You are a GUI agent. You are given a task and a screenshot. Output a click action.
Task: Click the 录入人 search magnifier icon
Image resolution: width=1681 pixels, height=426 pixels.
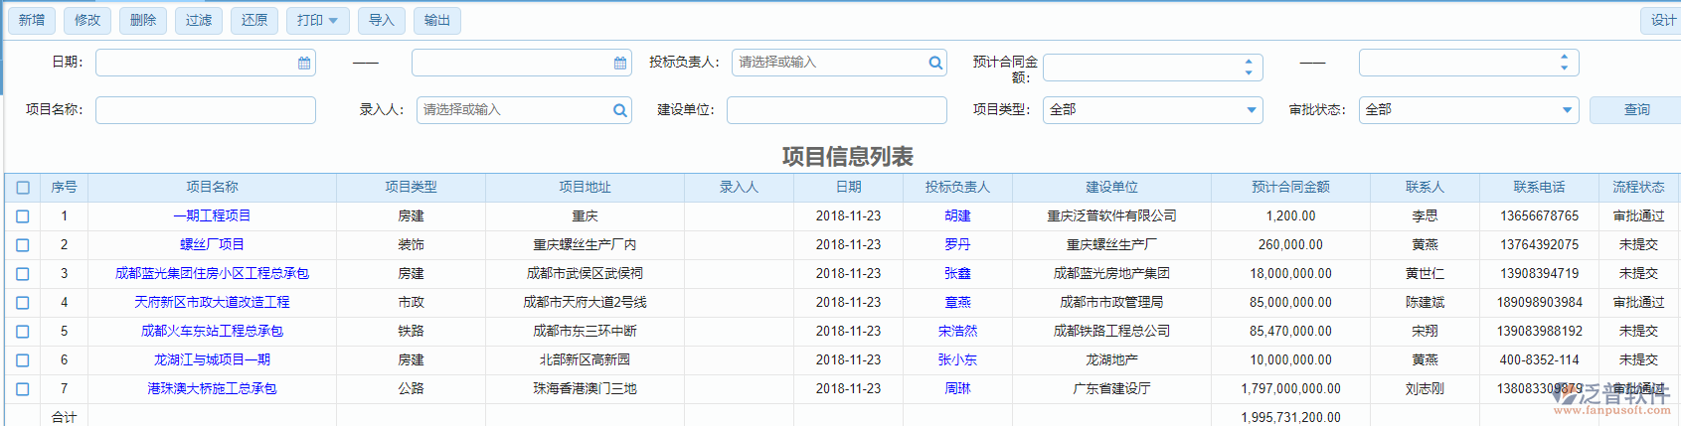click(x=620, y=110)
